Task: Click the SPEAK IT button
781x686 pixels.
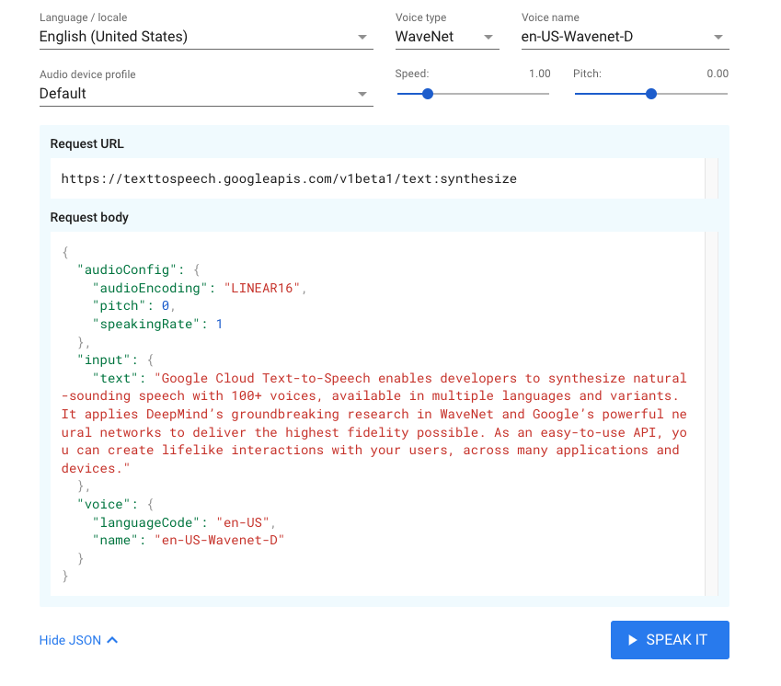Action: 670,640
